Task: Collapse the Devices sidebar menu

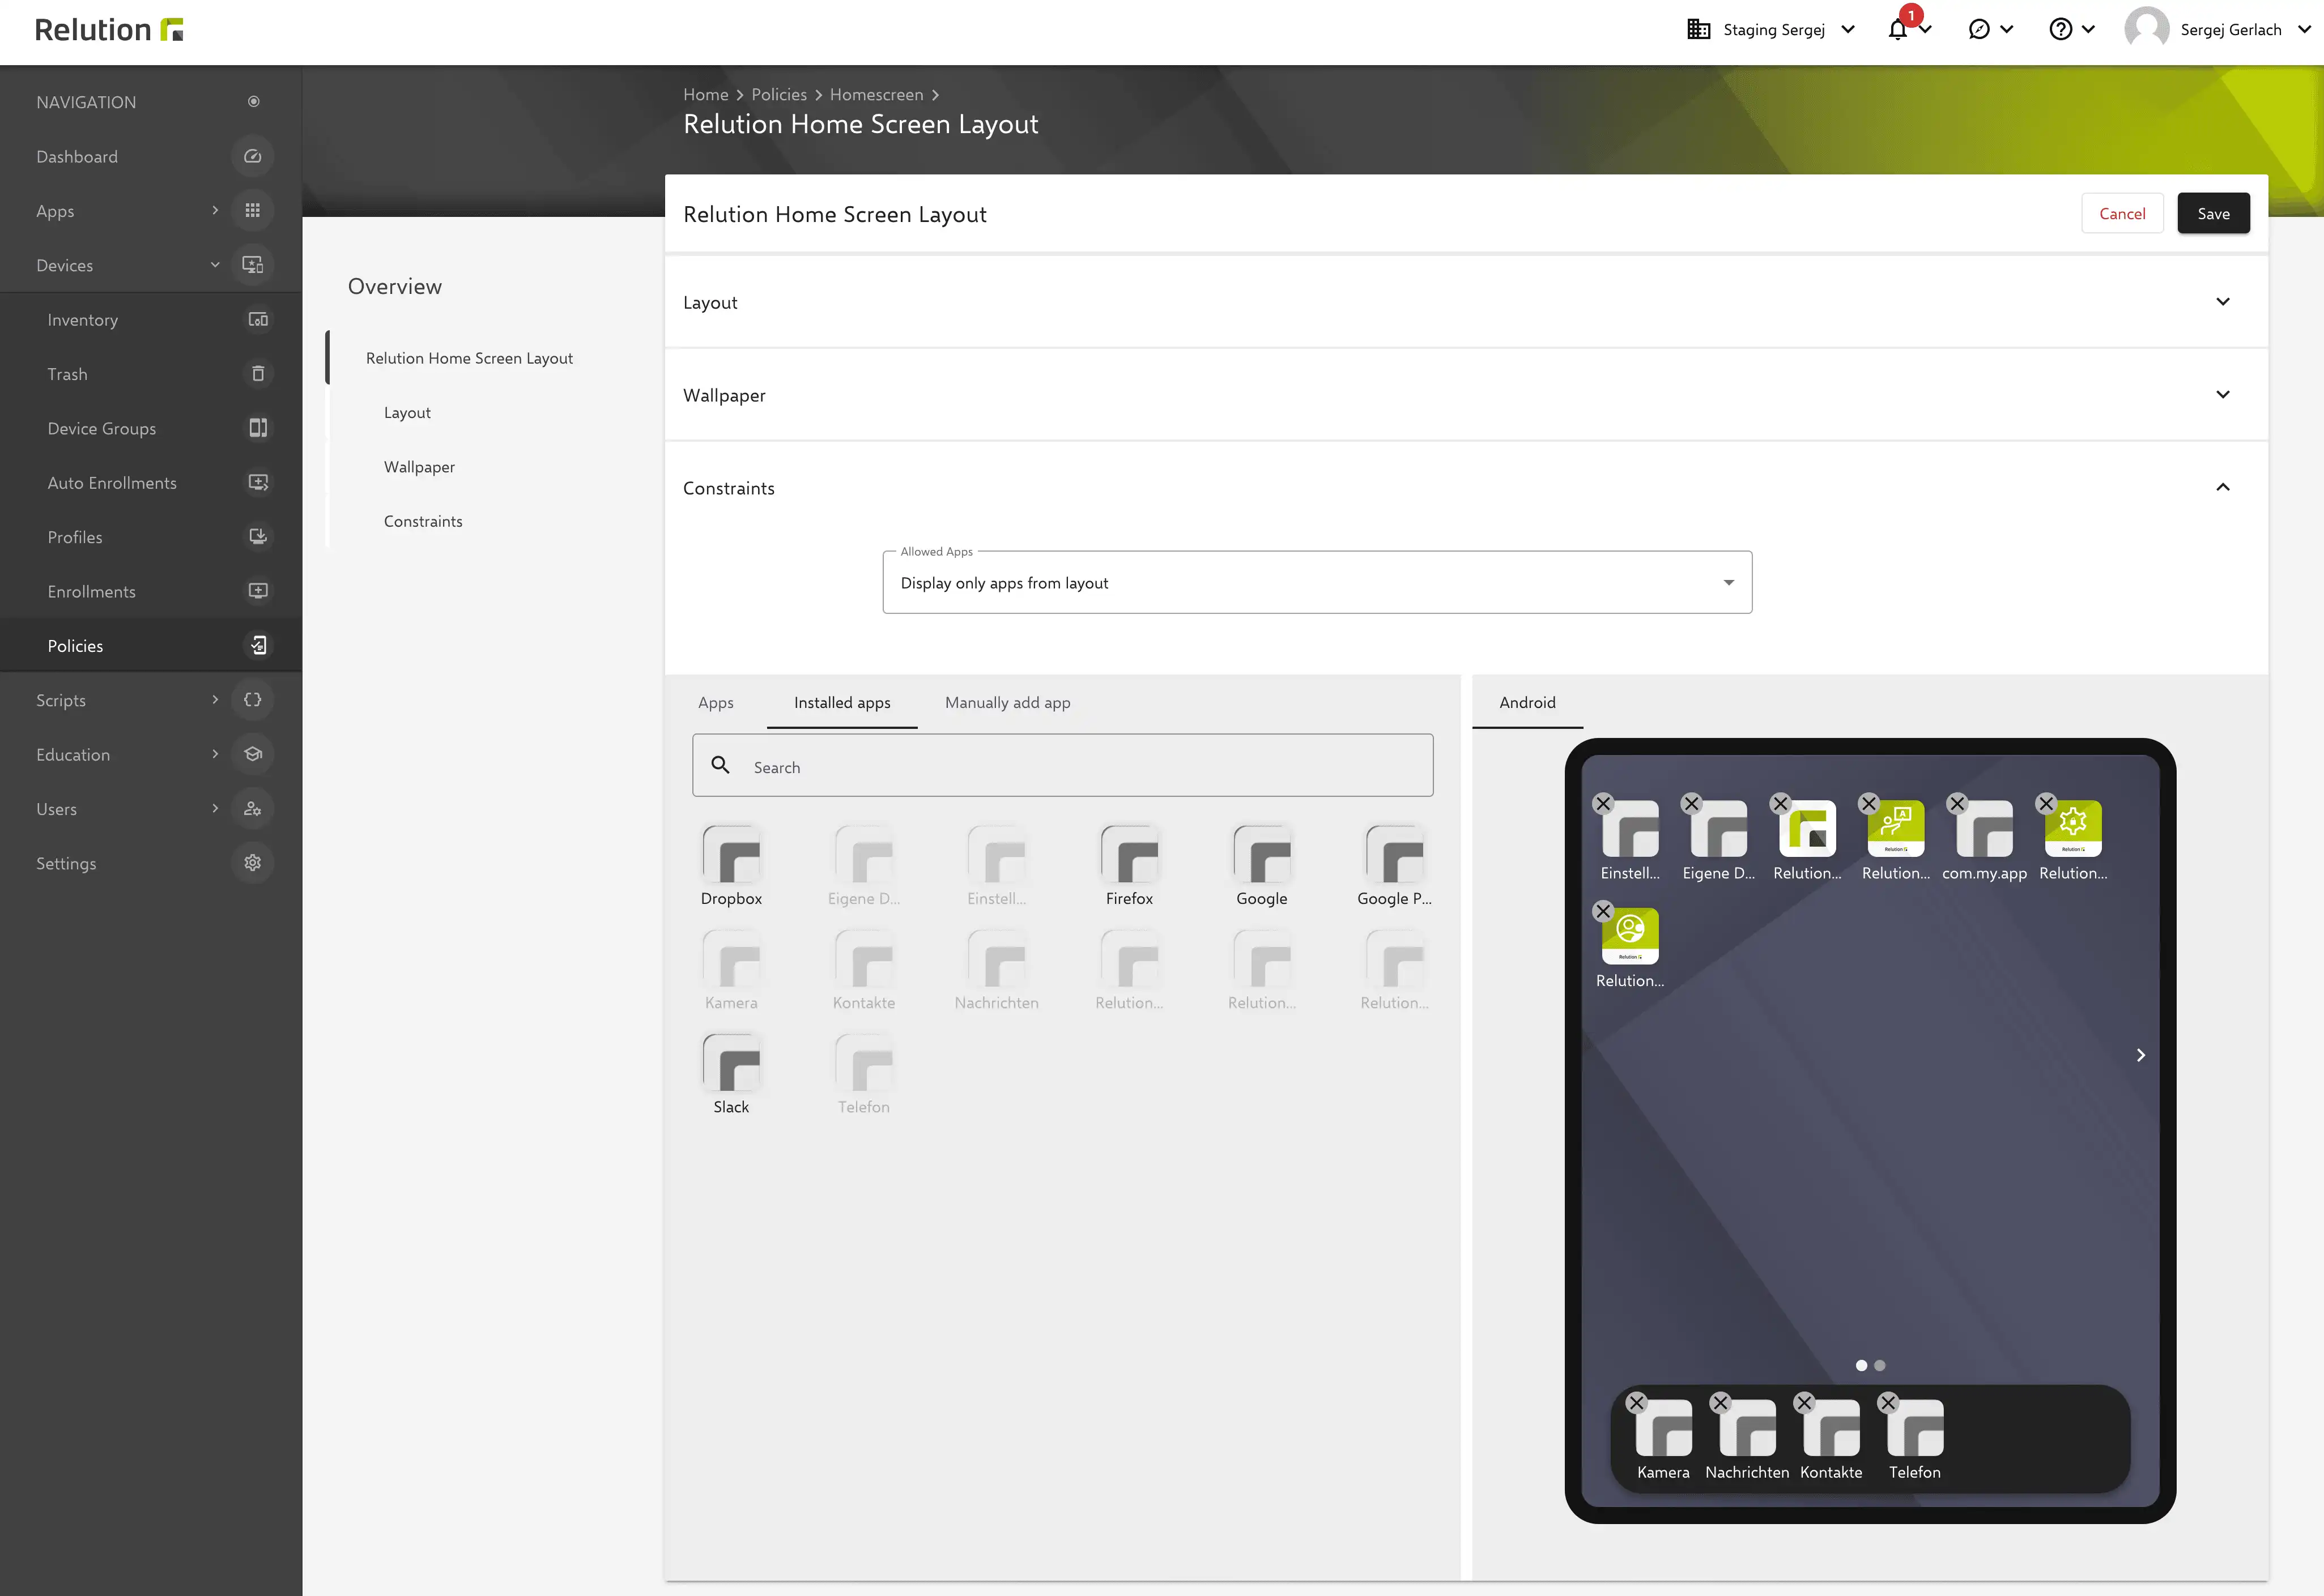Action: (215, 265)
